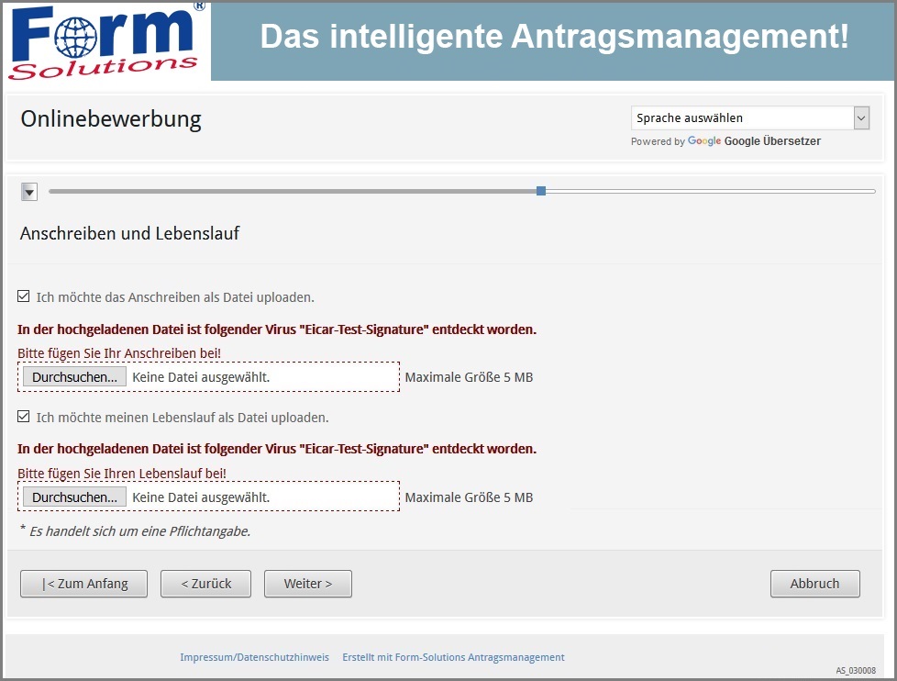Toggle the Lebenslauf upload checkbox
The width and height of the screenshot is (897, 681).
click(x=24, y=417)
